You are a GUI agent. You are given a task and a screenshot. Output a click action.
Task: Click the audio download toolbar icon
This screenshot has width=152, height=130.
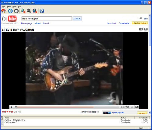point(35,11)
